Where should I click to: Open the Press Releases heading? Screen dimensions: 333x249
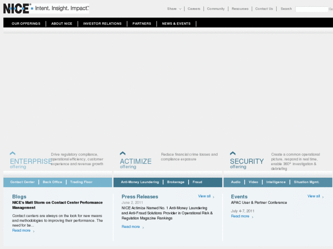pyautogui.click(x=140, y=196)
